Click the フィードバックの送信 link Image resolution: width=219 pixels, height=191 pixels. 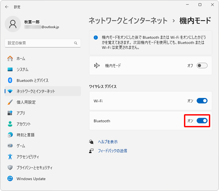coord(113,151)
